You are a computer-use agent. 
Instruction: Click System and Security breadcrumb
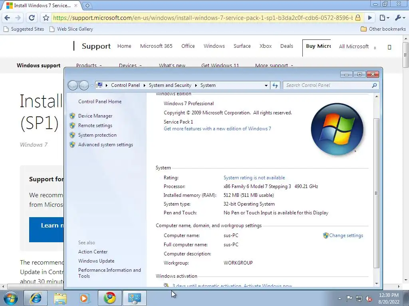click(x=170, y=85)
